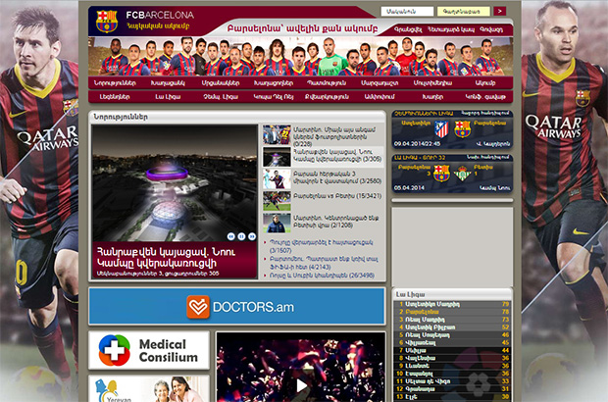Open the Գովազդ advertising link
608x402 pixels.
tap(491, 29)
